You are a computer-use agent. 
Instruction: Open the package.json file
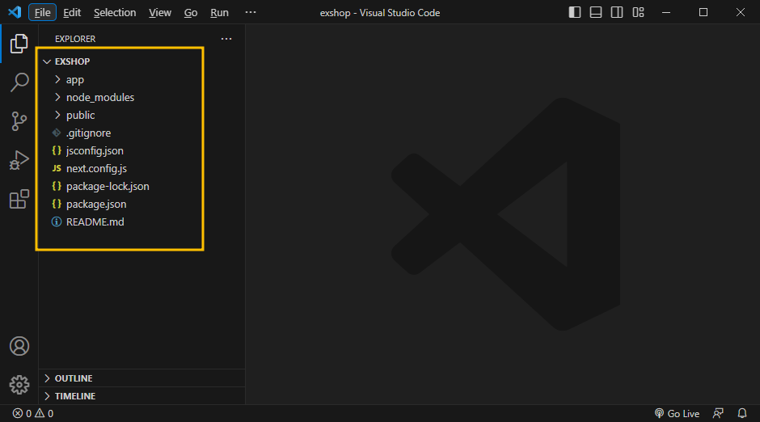click(141, 204)
